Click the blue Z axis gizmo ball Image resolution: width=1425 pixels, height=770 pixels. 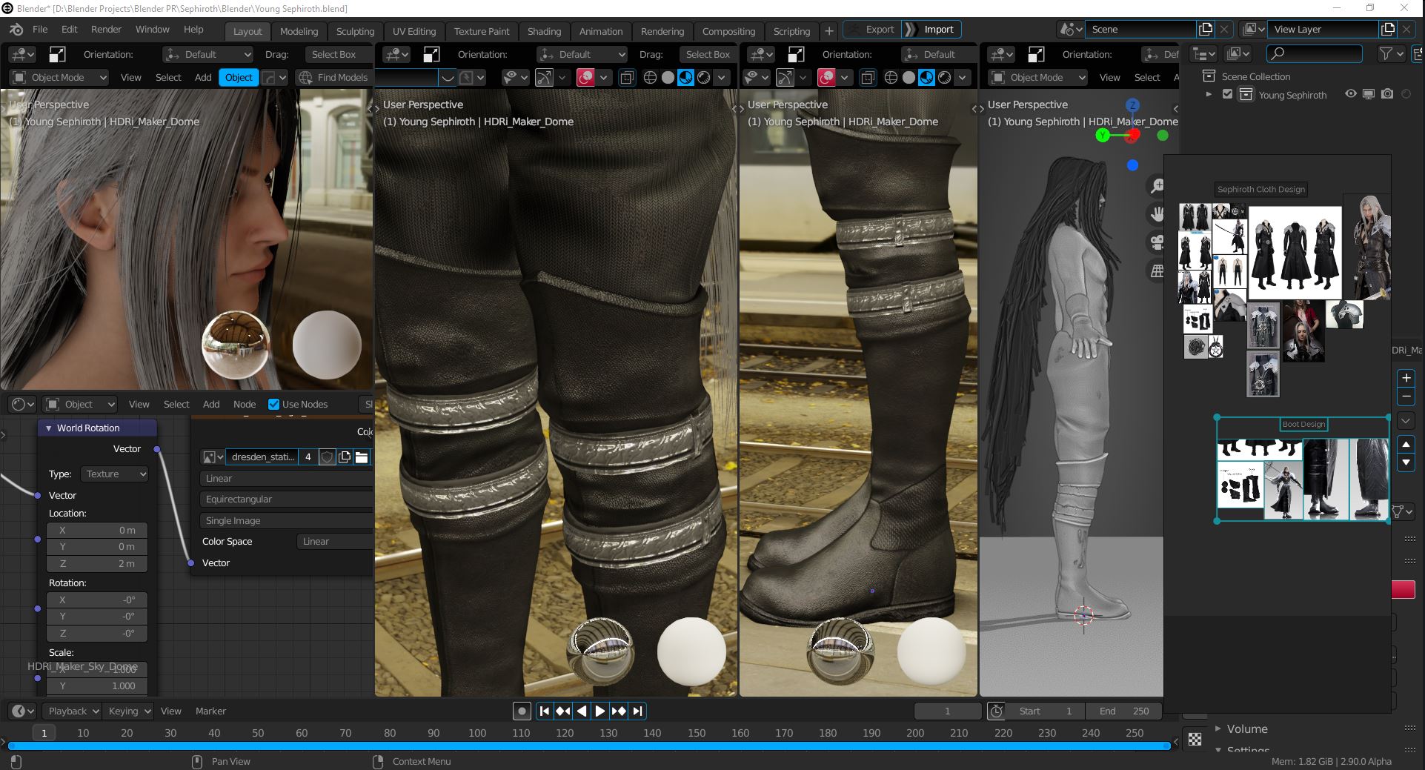click(1132, 105)
